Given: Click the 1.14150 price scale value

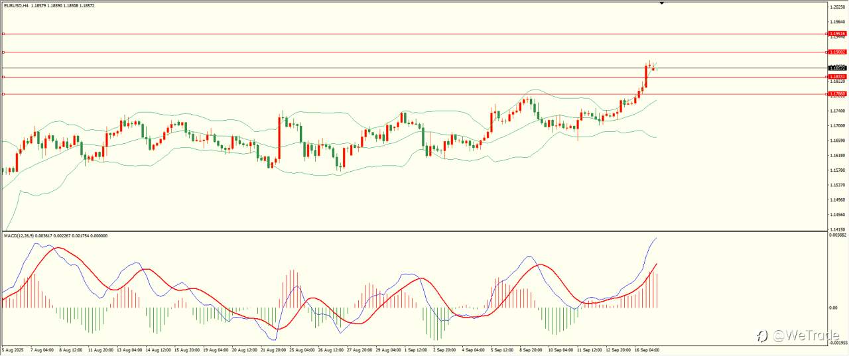Looking at the screenshot, I should 838,229.
